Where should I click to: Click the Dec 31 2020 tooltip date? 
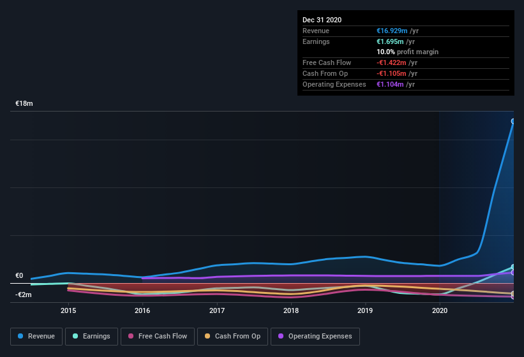point(322,20)
